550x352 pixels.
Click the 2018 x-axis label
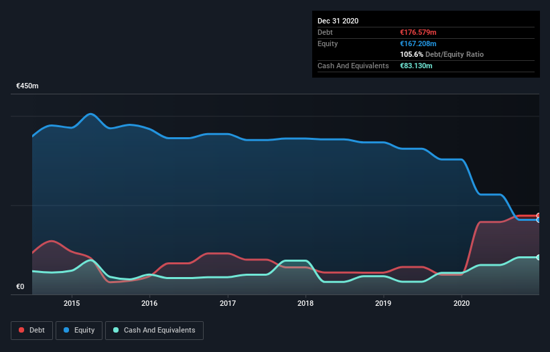(305, 303)
